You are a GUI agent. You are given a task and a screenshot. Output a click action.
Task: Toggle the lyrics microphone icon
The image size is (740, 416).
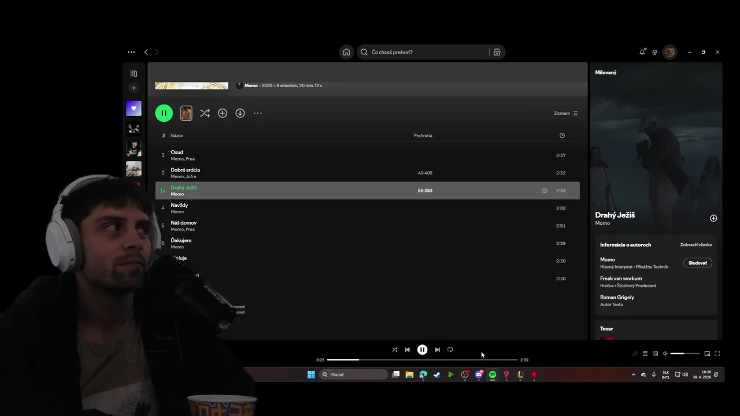[x=635, y=354]
